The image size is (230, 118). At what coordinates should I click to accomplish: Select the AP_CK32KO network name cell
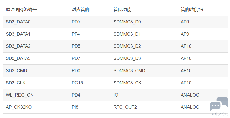coord(36,107)
